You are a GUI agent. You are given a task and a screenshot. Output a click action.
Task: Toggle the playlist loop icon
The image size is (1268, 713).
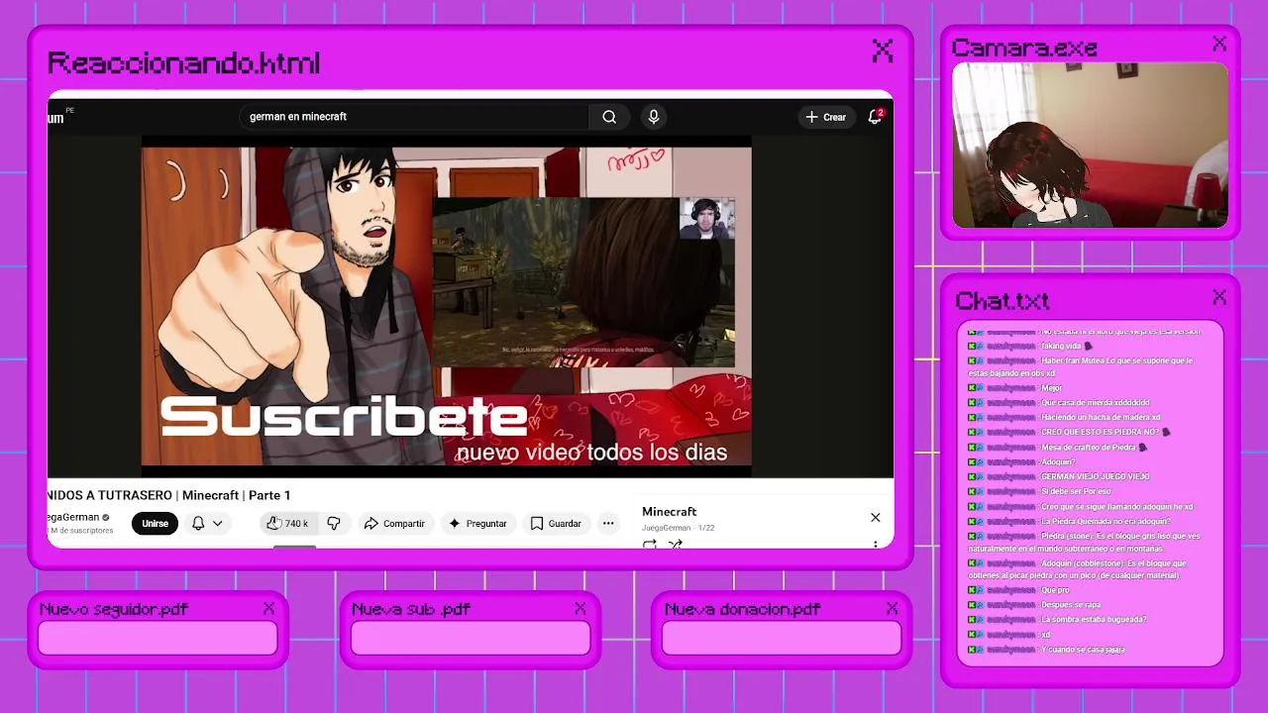click(x=650, y=544)
